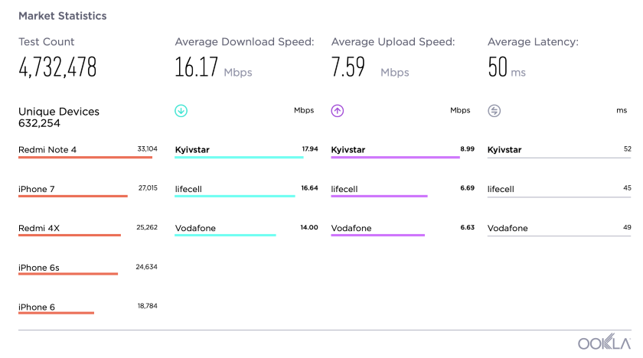Select the Redmi 4X device label
643x358 pixels.
[x=41, y=228]
